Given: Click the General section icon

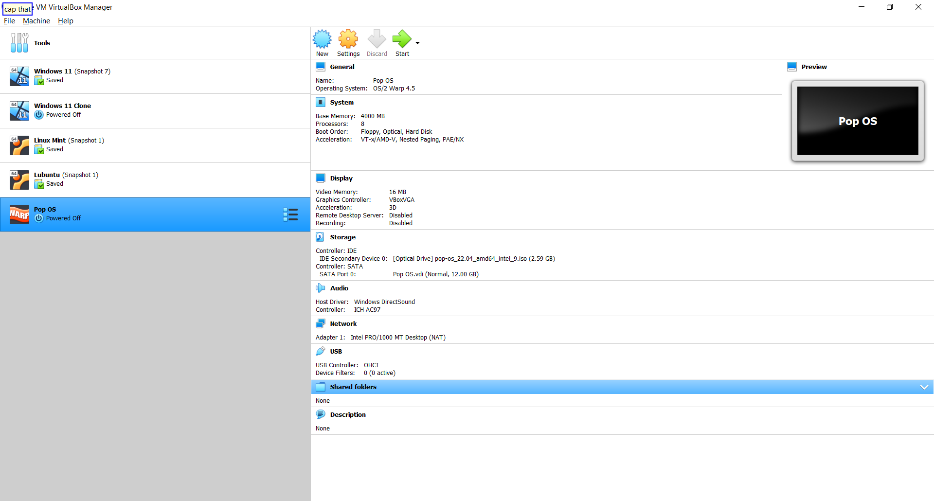Looking at the screenshot, I should (321, 67).
